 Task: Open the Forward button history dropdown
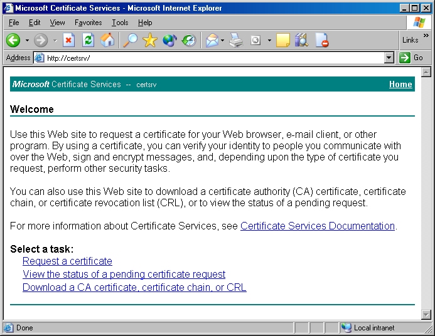[x=55, y=41]
